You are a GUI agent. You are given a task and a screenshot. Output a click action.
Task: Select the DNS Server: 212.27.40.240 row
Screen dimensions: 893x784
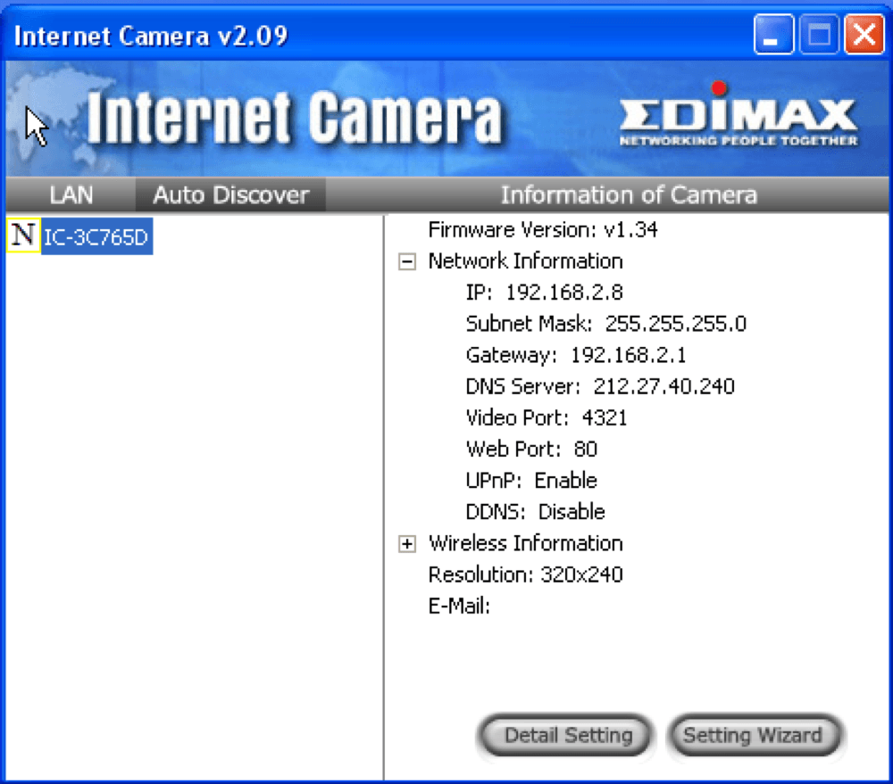point(600,386)
